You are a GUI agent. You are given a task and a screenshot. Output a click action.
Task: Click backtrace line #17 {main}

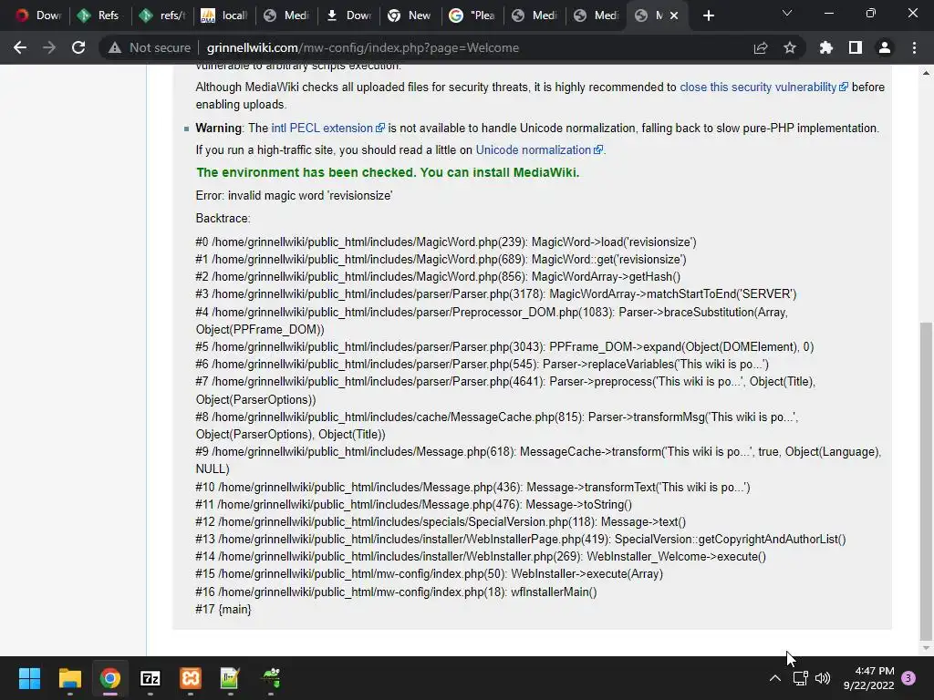(x=223, y=610)
